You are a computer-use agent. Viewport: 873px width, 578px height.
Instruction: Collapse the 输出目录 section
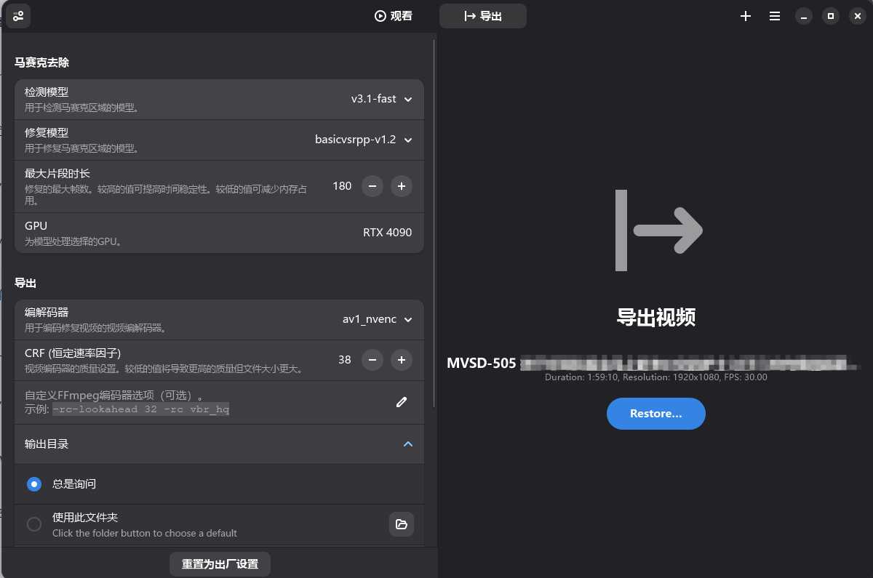407,444
